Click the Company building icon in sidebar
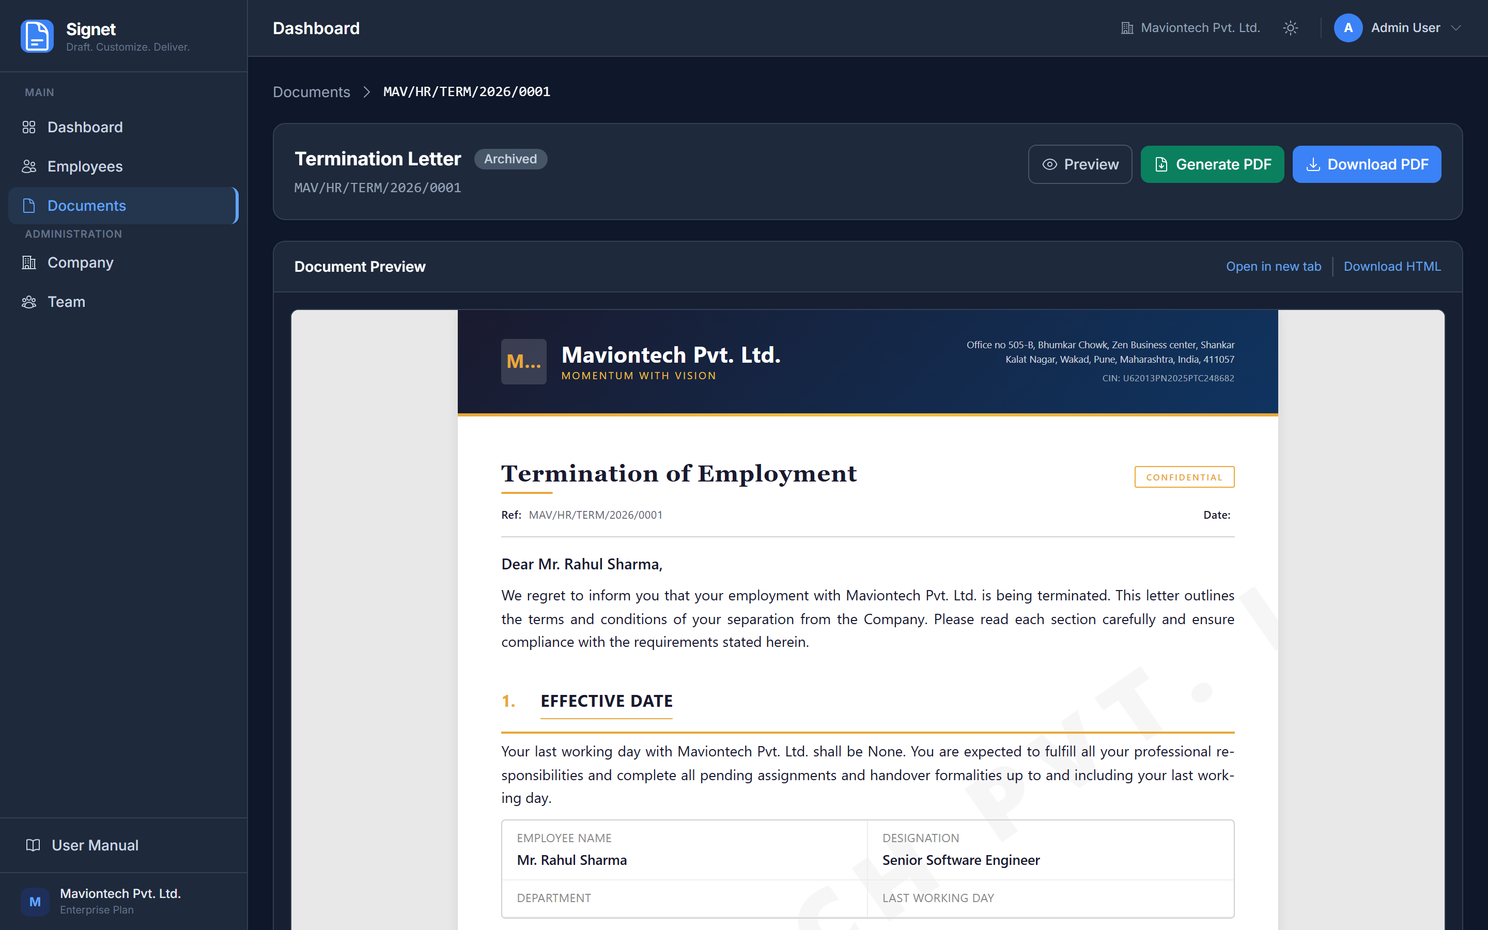Image resolution: width=1488 pixels, height=930 pixels. click(x=29, y=262)
